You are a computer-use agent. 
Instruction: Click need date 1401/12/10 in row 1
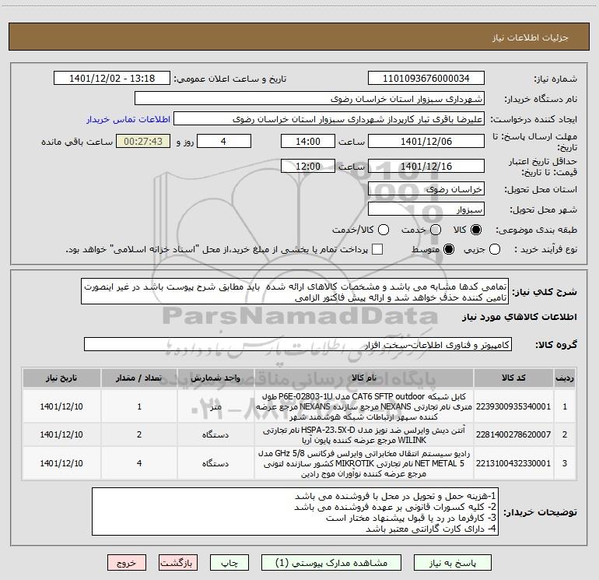click(x=61, y=406)
